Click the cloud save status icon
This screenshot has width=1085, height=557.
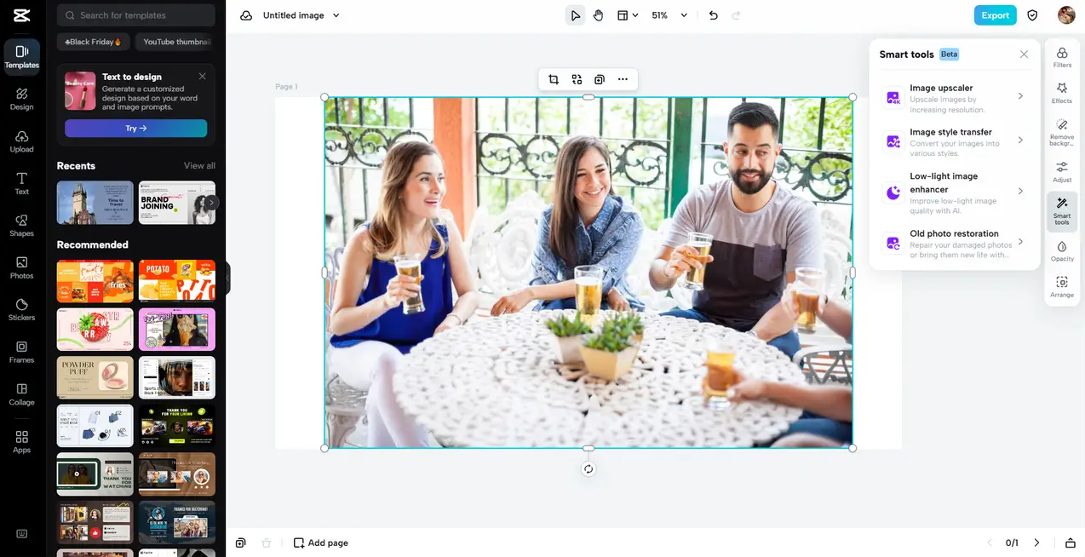pyautogui.click(x=246, y=15)
